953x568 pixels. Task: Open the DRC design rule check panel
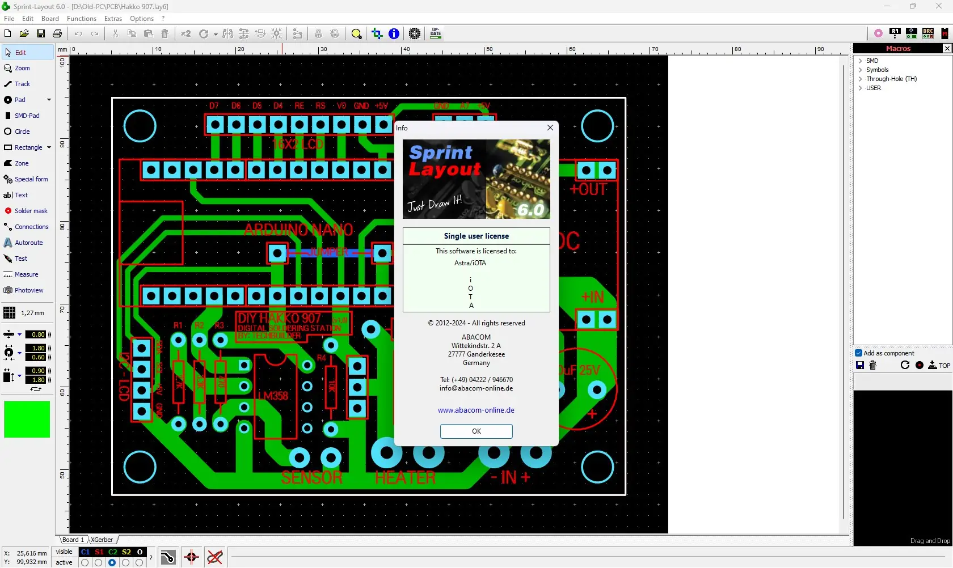click(x=928, y=33)
